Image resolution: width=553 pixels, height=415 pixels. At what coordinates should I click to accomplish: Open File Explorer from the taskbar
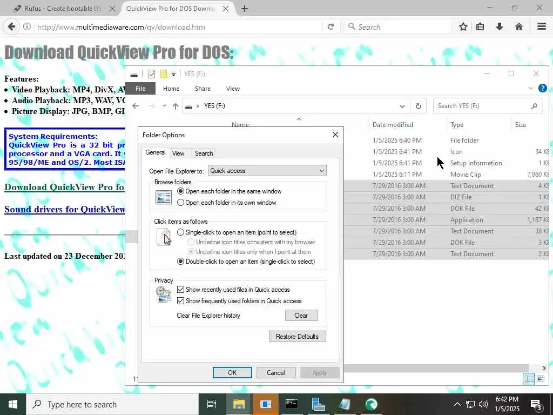pos(239,404)
